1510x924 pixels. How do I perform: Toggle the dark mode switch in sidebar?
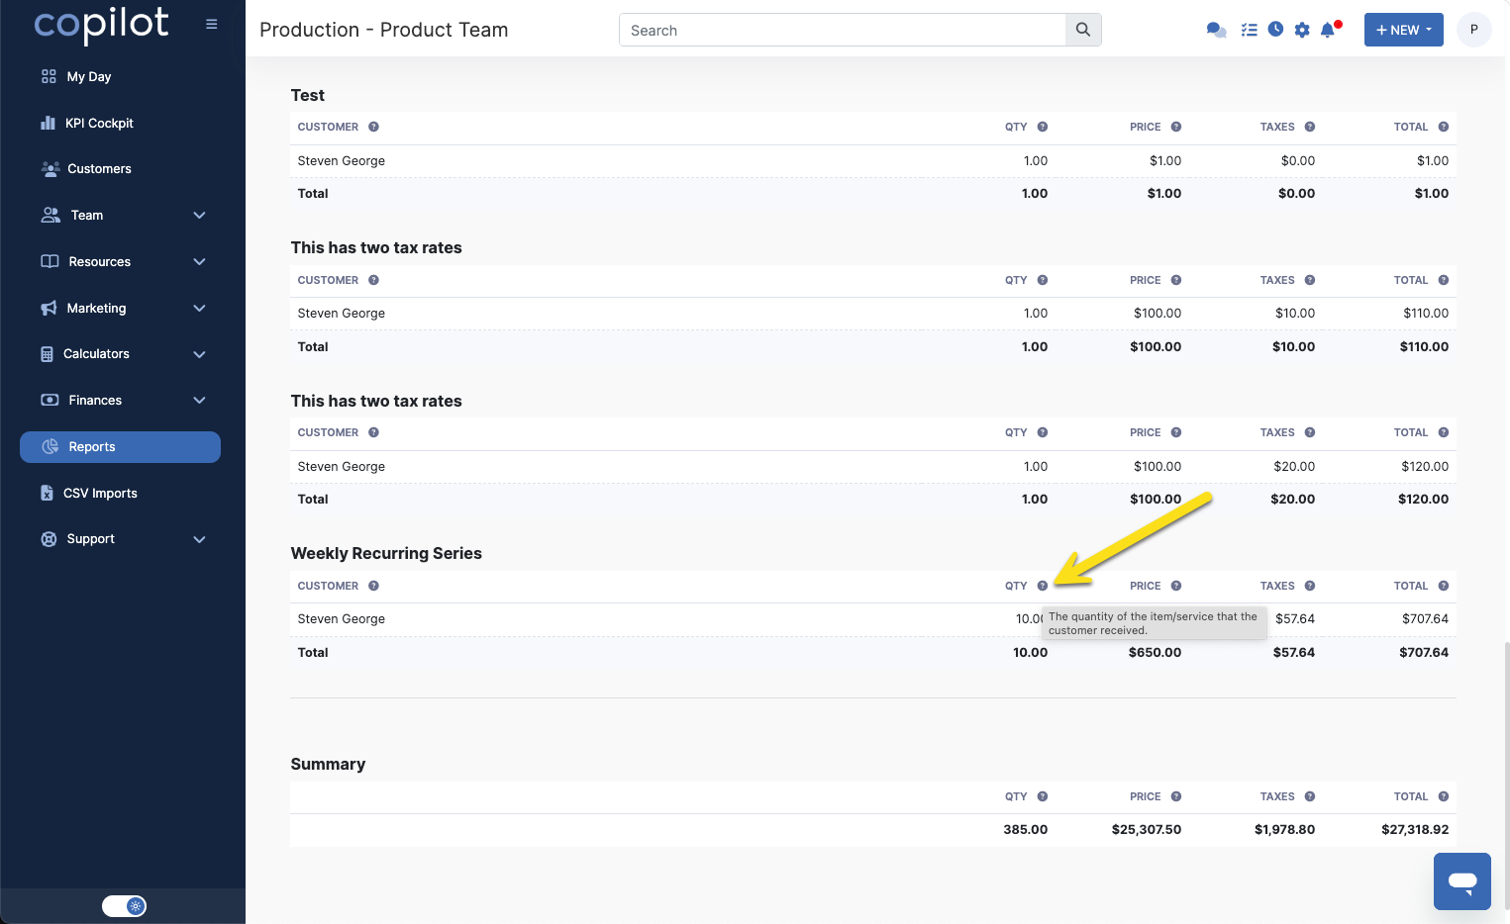pyautogui.click(x=124, y=905)
